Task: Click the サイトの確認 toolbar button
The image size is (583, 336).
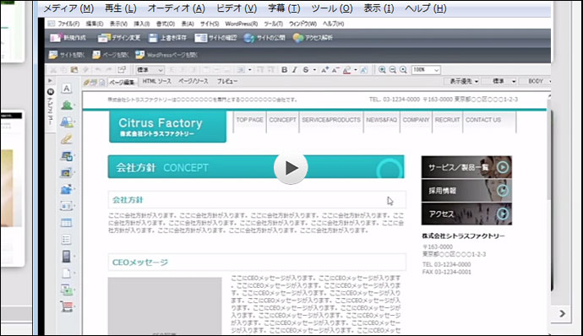Action: [x=215, y=37]
